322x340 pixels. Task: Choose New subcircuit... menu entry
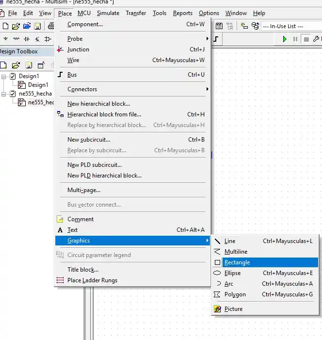pos(132,139)
